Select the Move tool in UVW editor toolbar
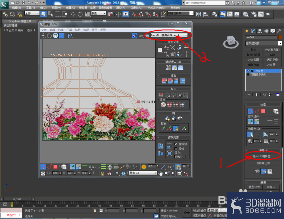Image resolution: width=284 pixels, height=219 pixels. [43, 36]
